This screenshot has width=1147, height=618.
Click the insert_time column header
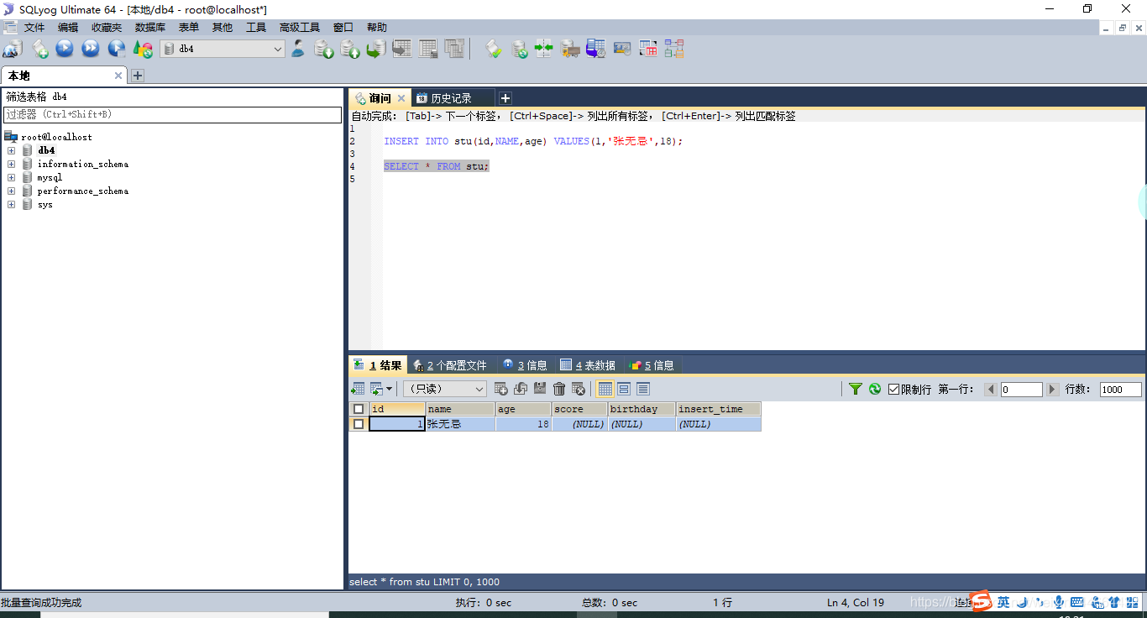coord(718,409)
